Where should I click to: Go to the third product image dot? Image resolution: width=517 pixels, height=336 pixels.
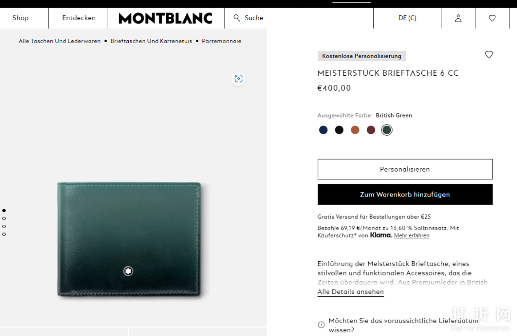(4, 226)
